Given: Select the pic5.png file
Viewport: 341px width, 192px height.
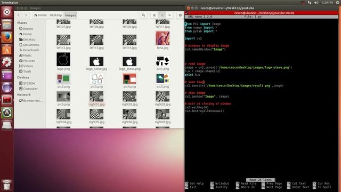Looking at the screenshot, I should tap(163, 81).
